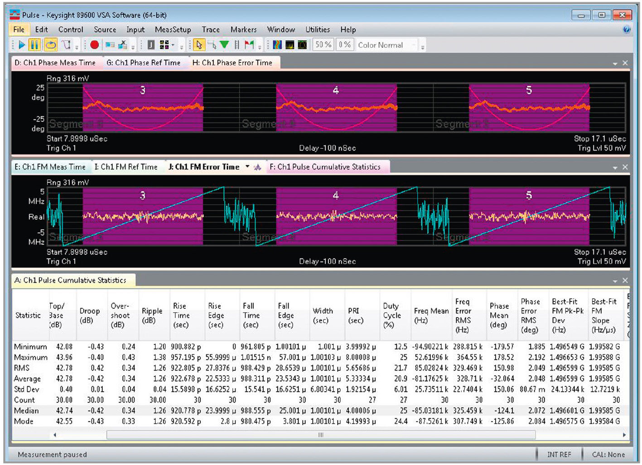Click the spectrogram color display icon
Image resolution: width=642 pixels, height=465 pixels.
pos(277,45)
